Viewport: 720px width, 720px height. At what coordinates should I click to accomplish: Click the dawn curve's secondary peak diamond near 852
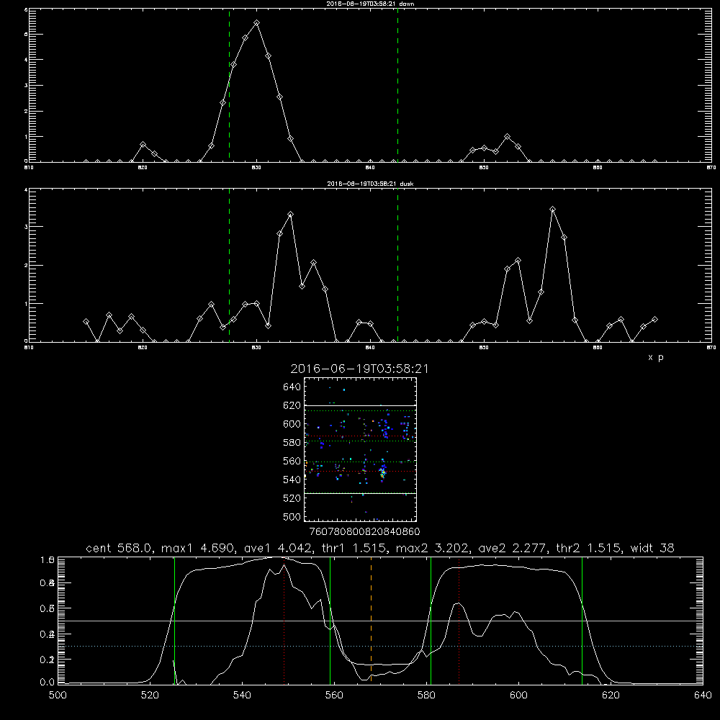tap(507, 136)
